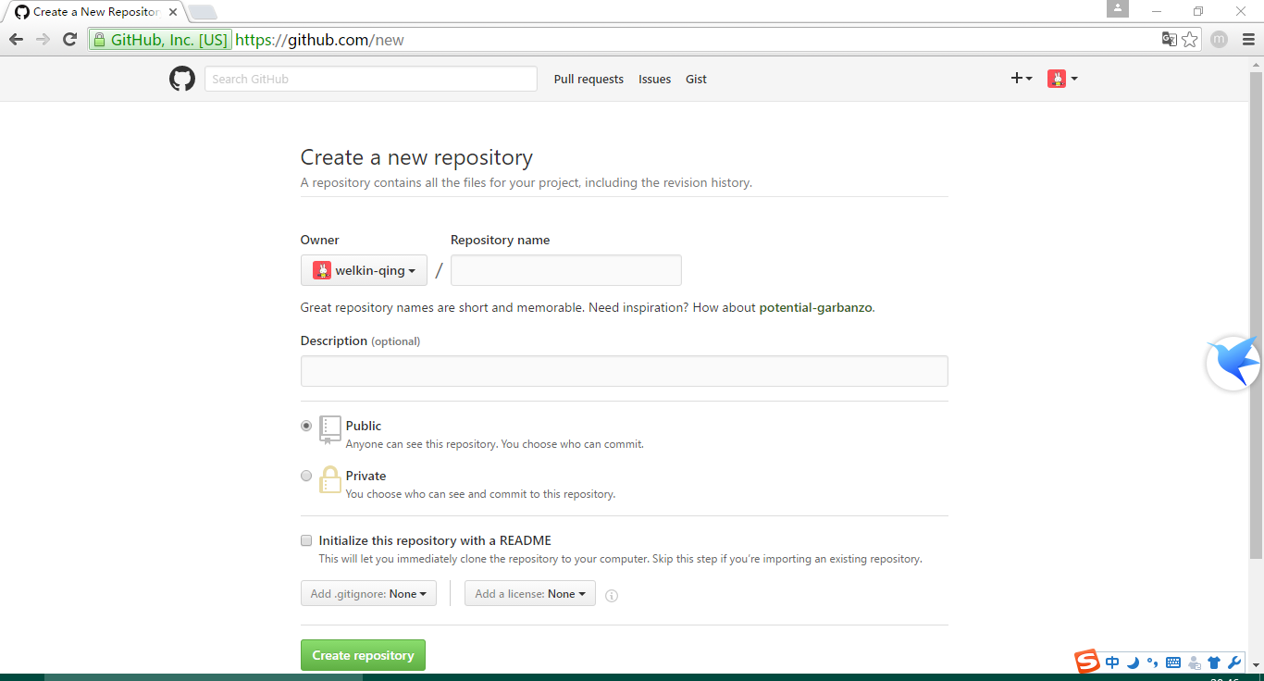Click the soft keyboard icon in Sogou toolbar
This screenshot has width=1264, height=681.
(x=1172, y=662)
